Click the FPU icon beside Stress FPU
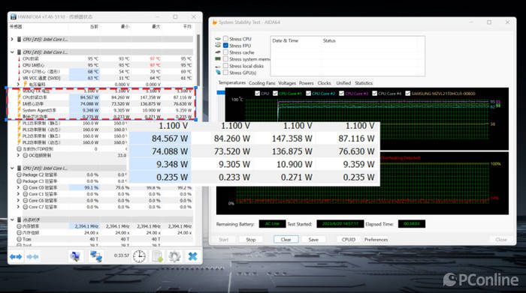The height and width of the screenshot is (293, 526). coord(218,45)
